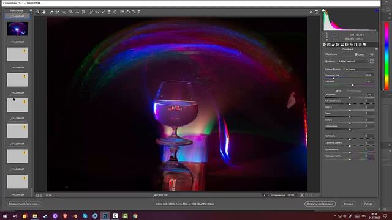
Task: Open the Detail panel tab
Action: [333, 45]
